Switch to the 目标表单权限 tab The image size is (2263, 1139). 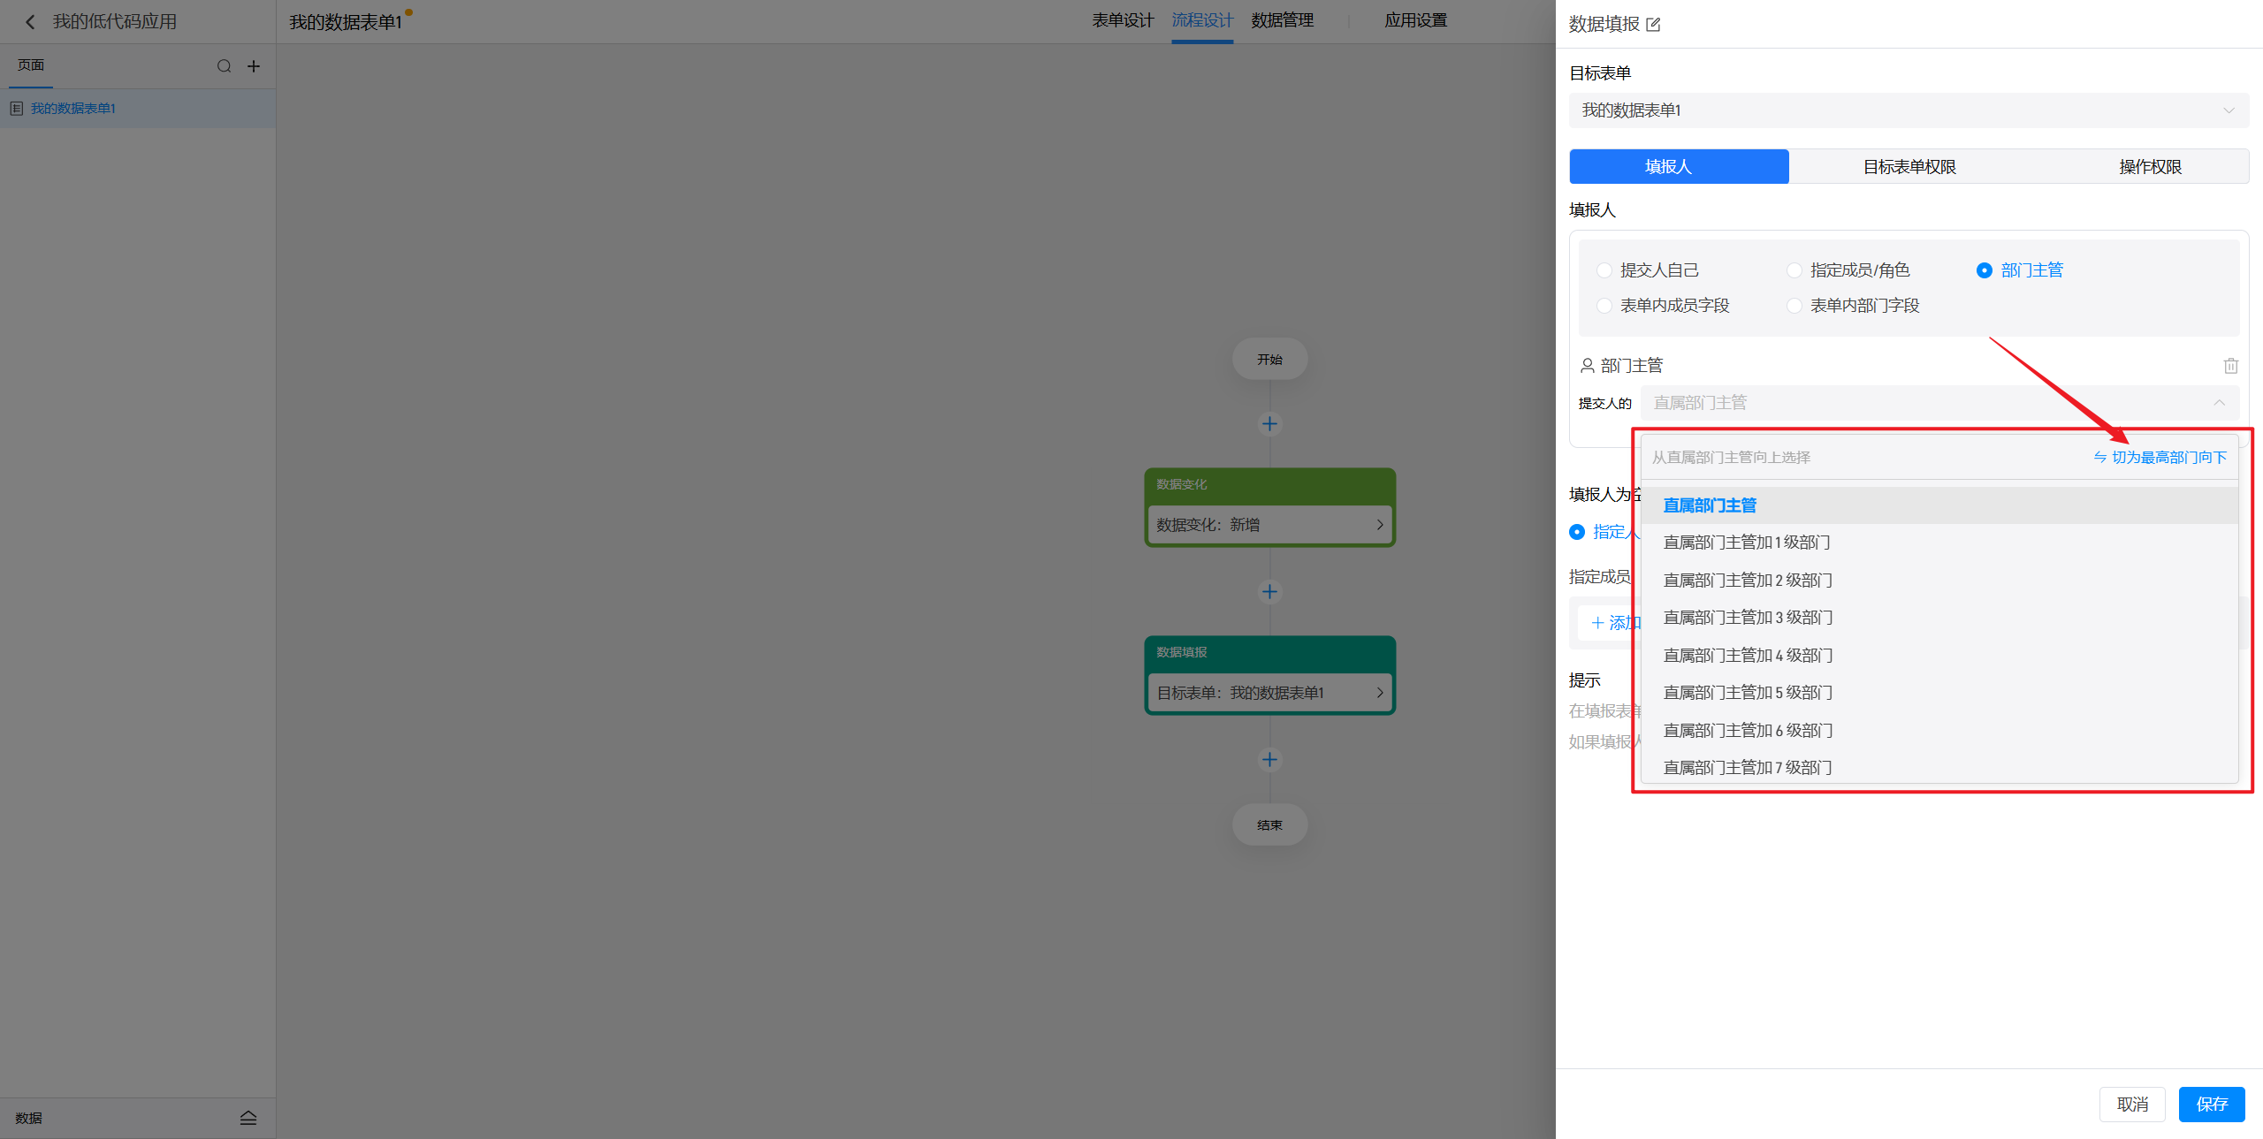click(x=1909, y=167)
